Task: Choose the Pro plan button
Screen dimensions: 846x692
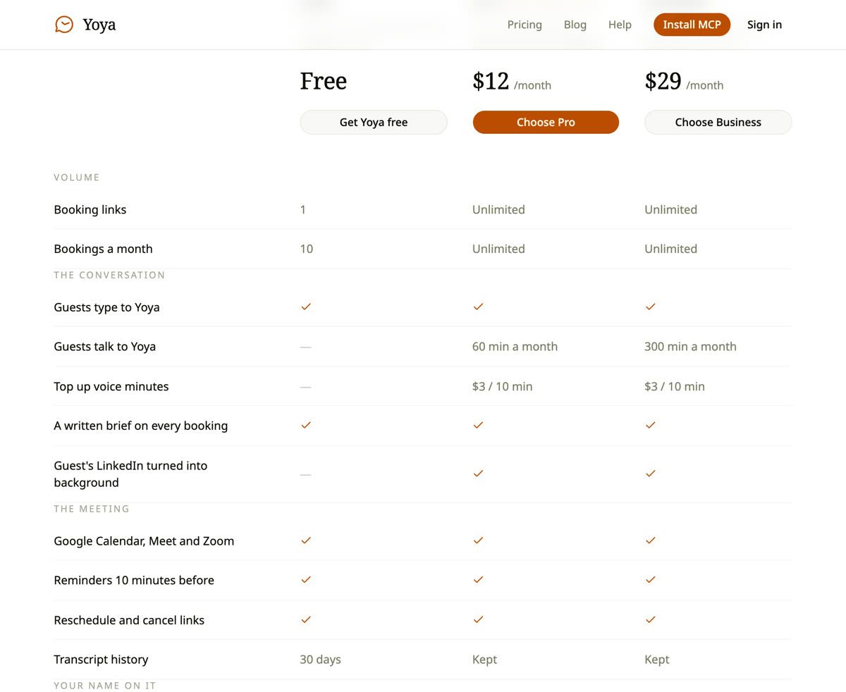Action: click(x=546, y=122)
